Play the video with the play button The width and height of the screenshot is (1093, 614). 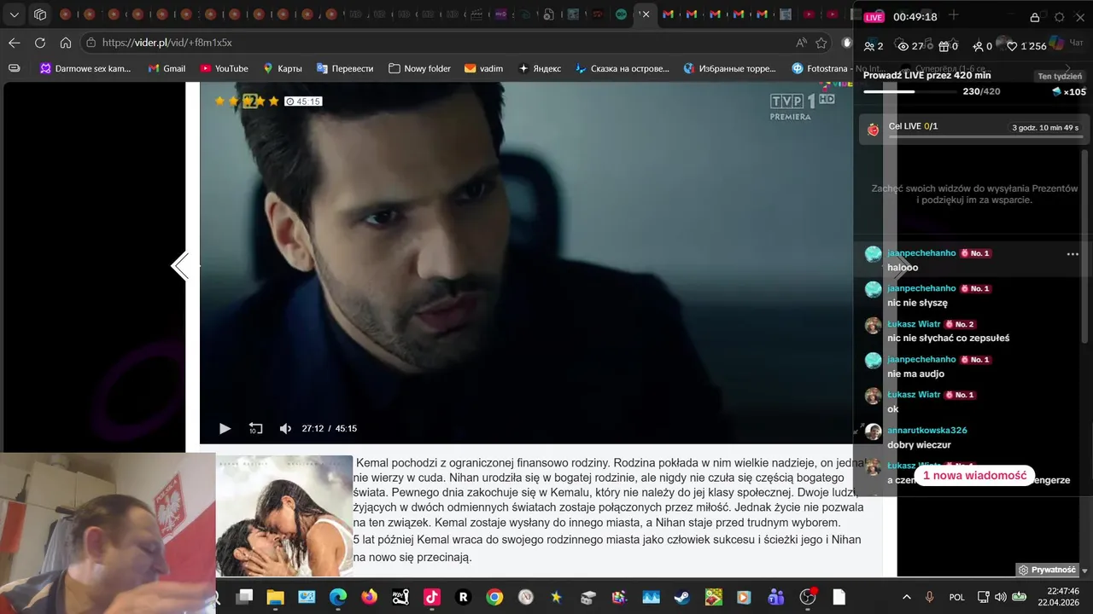coord(225,429)
